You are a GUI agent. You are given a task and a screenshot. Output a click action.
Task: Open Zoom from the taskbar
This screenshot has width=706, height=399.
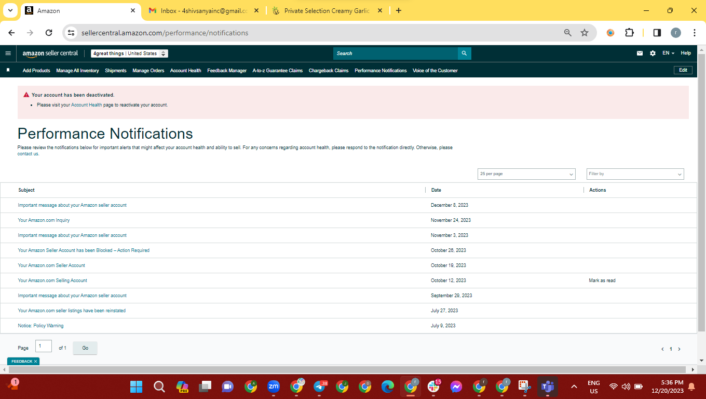point(274,387)
